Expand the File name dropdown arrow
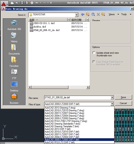134x144 pixels. click(x=112, y=98)
